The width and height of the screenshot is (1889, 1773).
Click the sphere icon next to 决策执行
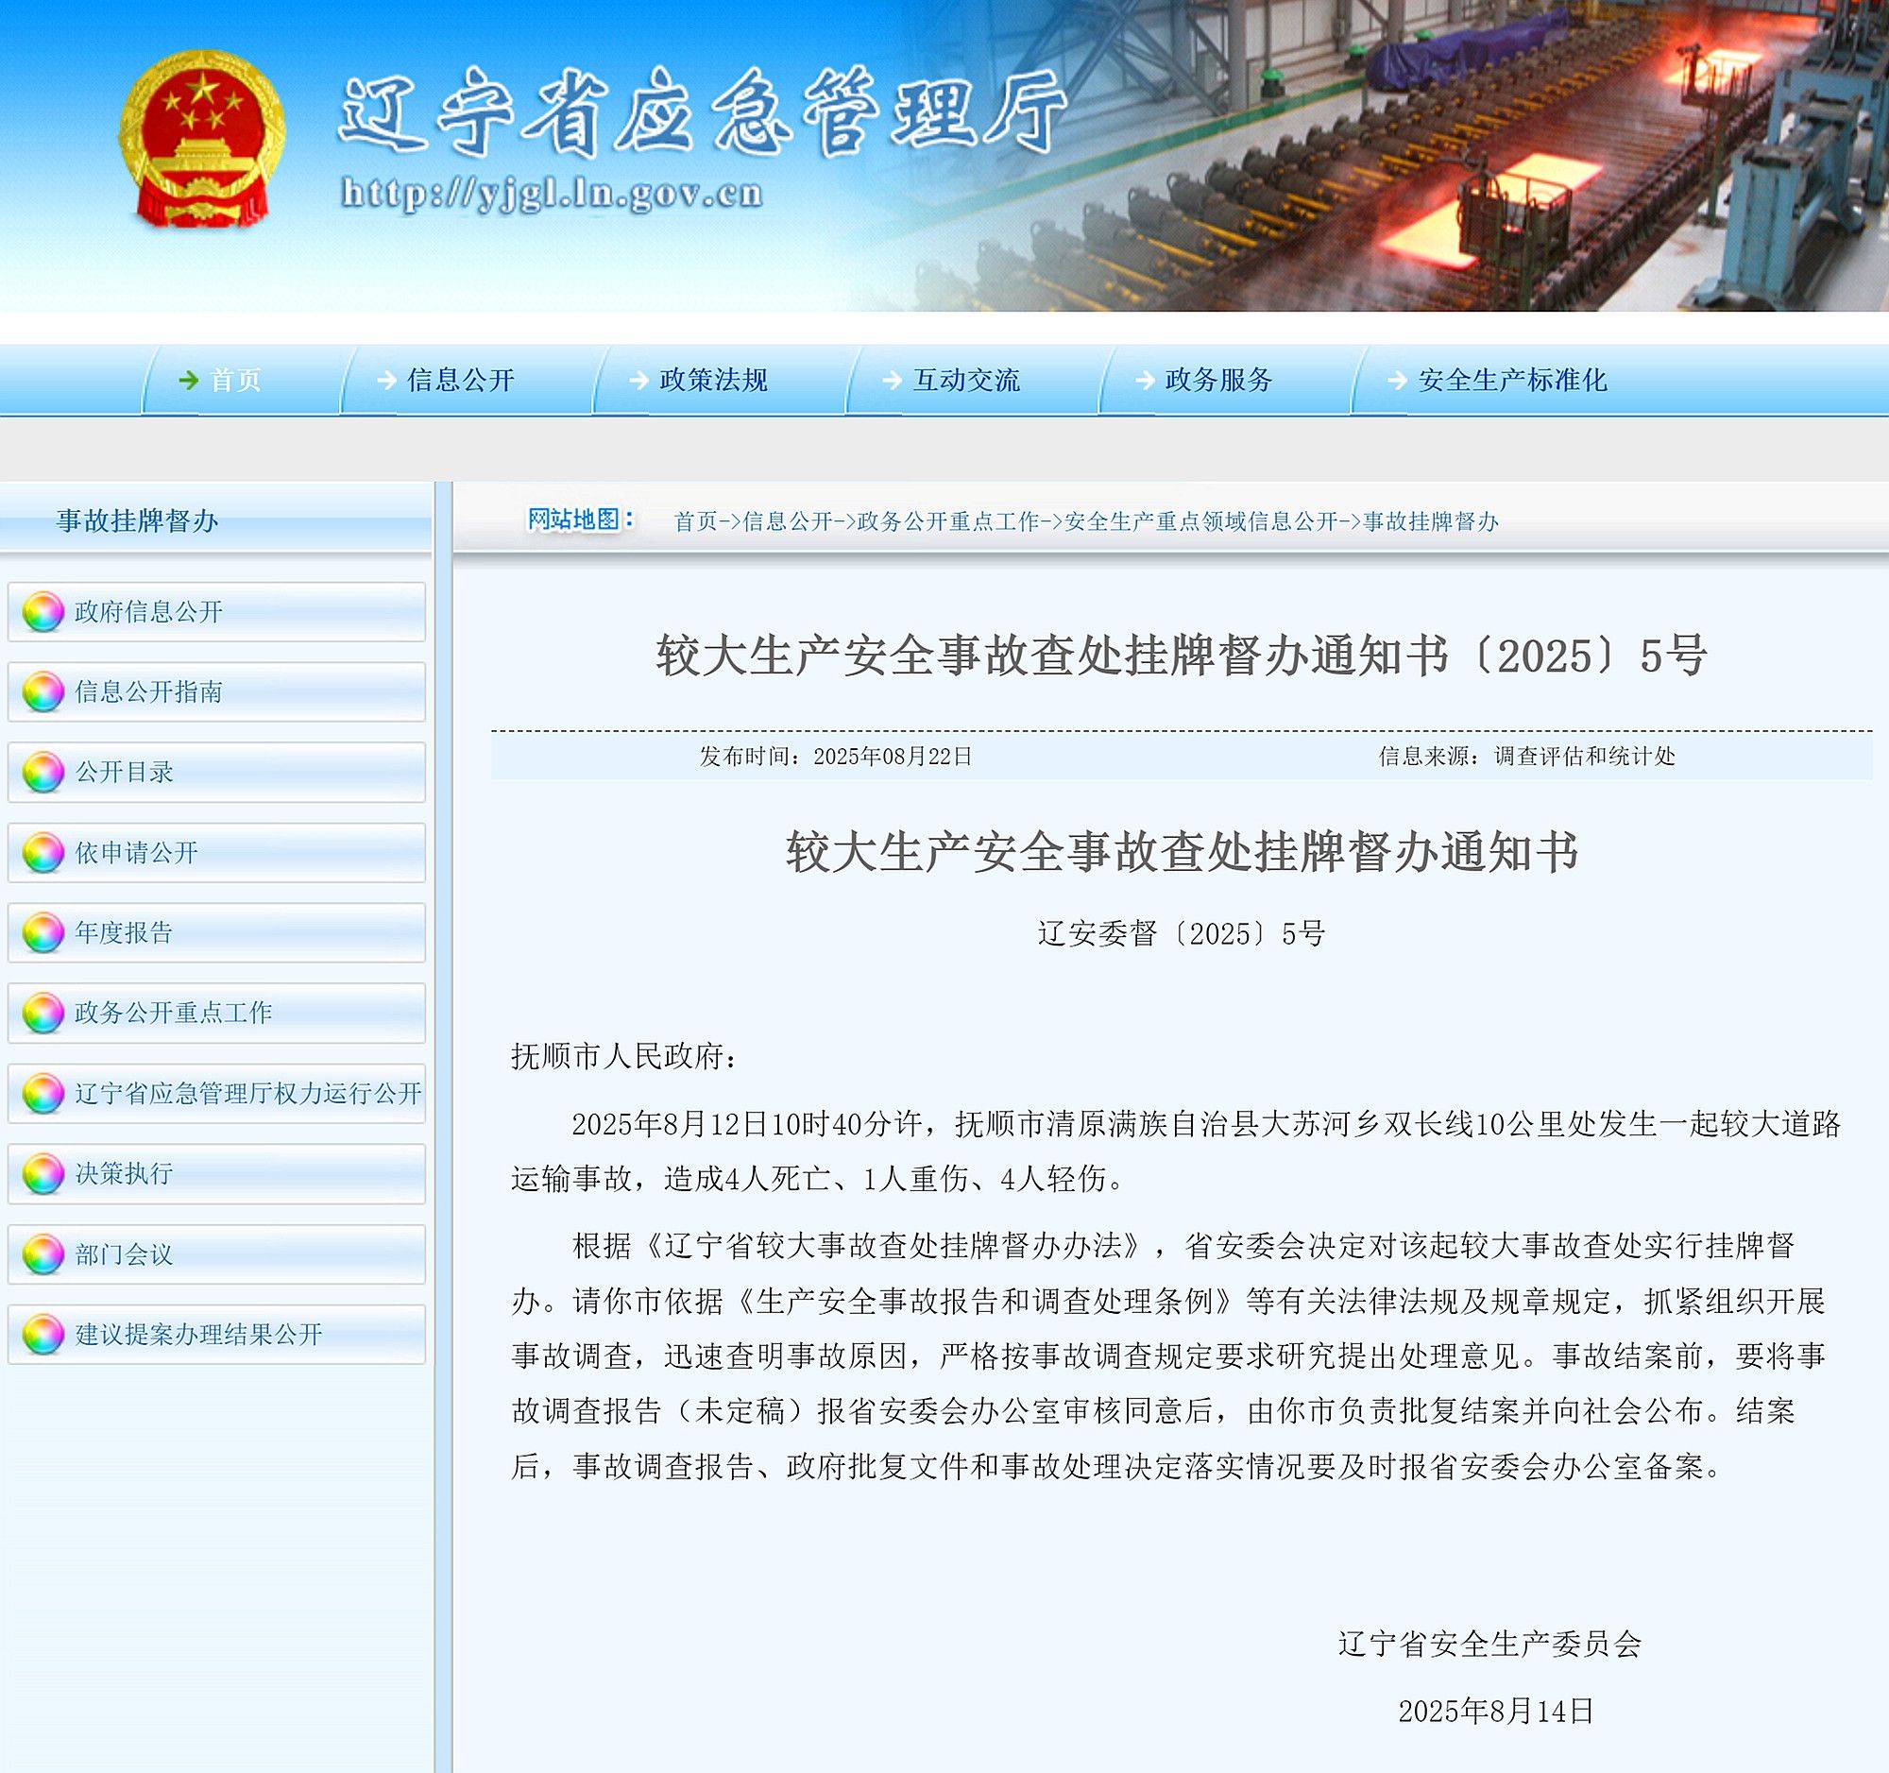pyautogui.click(x=42, y=1173)
